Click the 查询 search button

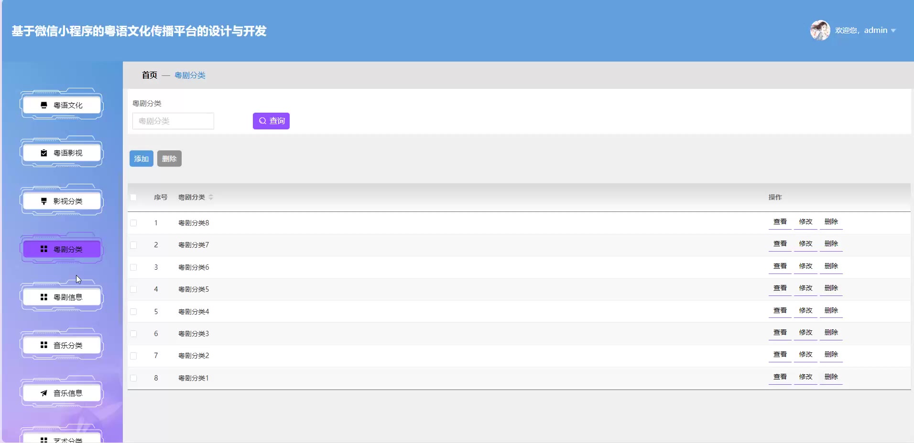coord(271,121)
